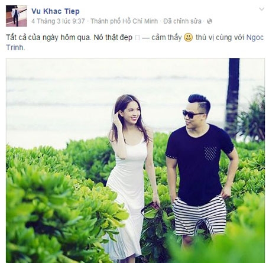The image size is (266, 263).
Task: Open the Vu Khac Tiep profile name link
Action: click(x=56, y=11)
